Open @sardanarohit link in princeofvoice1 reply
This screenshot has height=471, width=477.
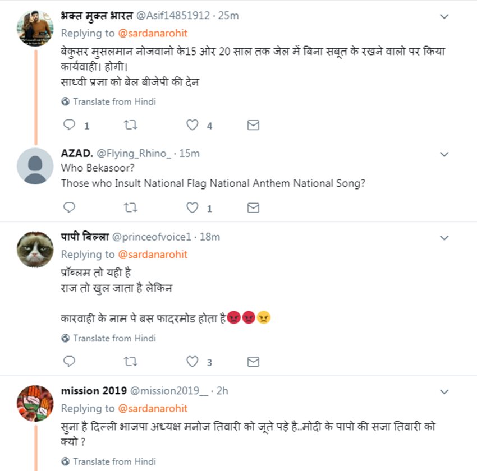[153, 255]
